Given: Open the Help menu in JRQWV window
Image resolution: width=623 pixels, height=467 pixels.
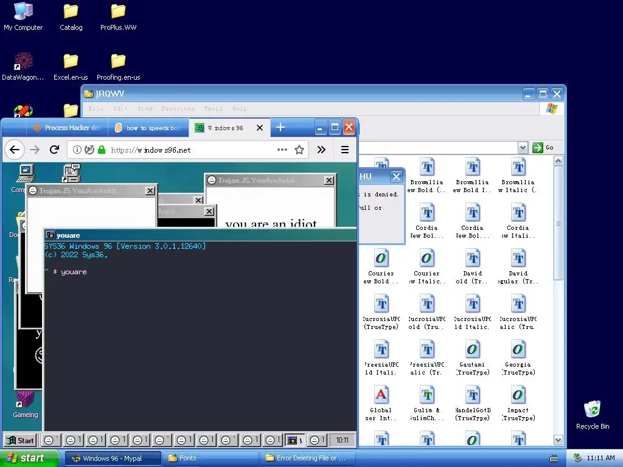Looking at the screenshot, I should point(240,108).
